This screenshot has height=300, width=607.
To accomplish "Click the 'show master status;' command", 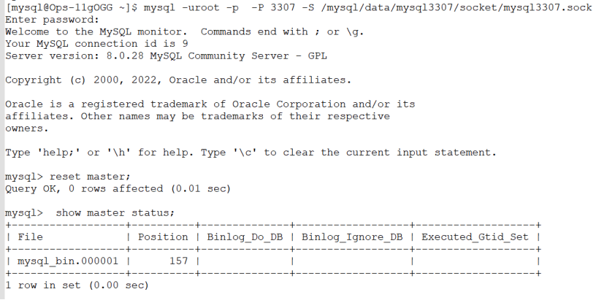I will tap(115, 213).
